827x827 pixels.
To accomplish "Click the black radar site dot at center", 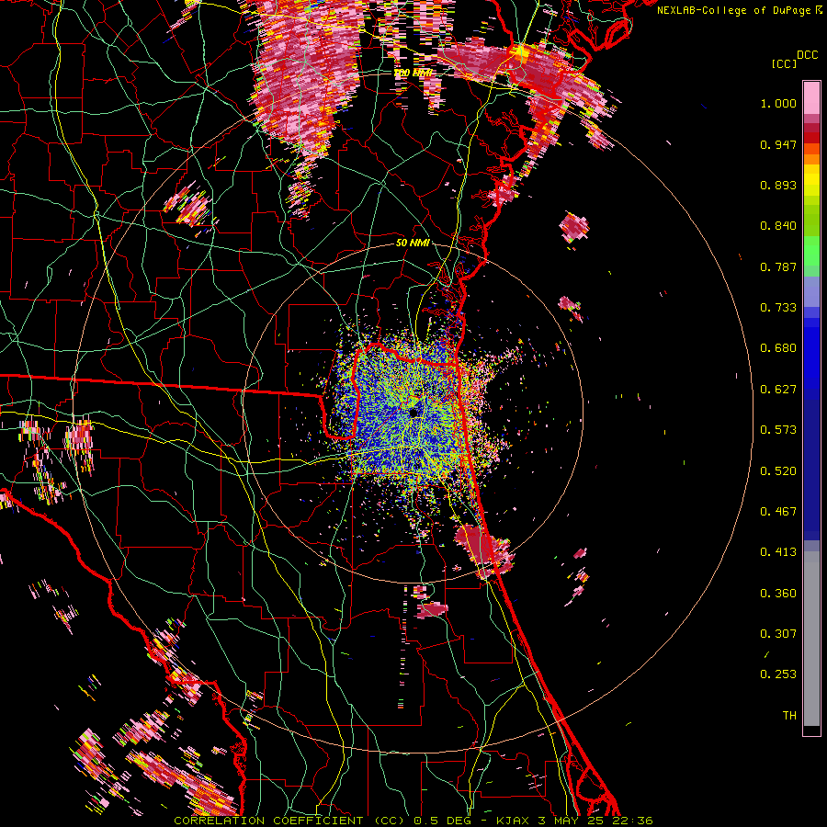I will tap(414, 413).
